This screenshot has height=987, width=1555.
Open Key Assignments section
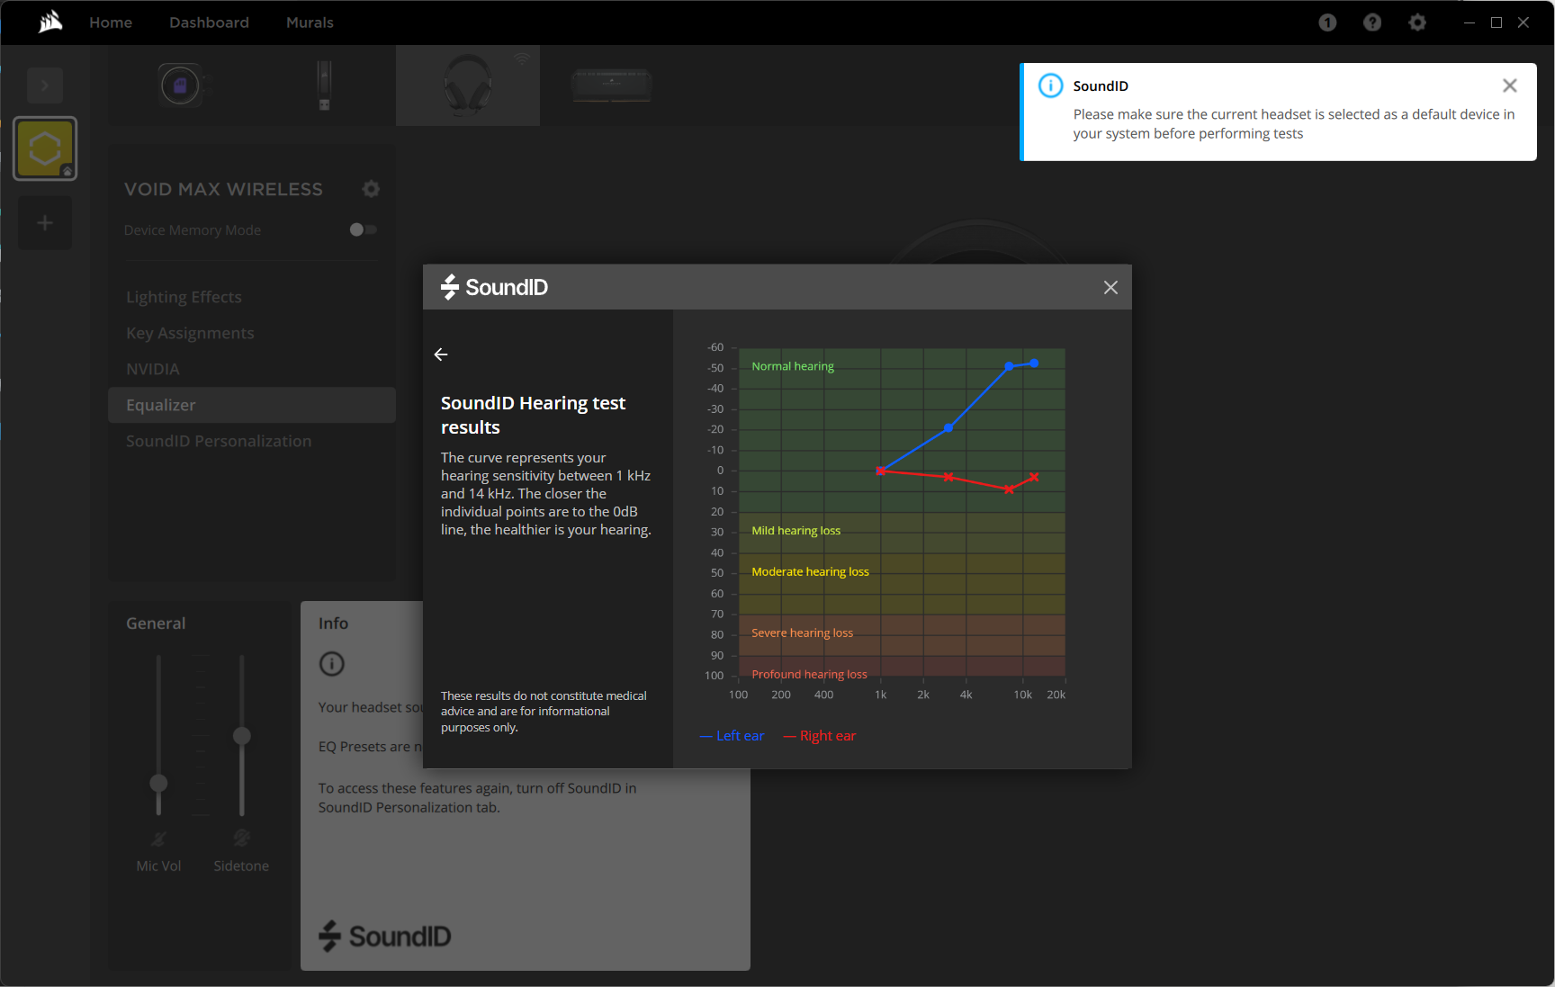pyautogui.click(x=190, y=333)
